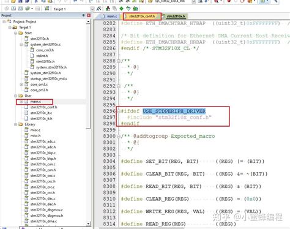
Task: Click the Select Software Packs icon
Action: tap(128, 9)
